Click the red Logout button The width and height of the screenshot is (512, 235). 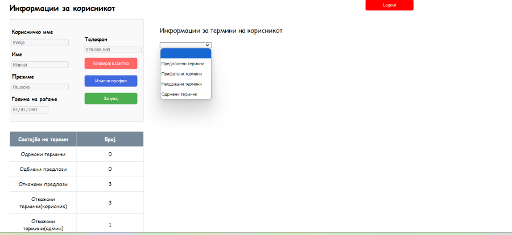[389, 5]
